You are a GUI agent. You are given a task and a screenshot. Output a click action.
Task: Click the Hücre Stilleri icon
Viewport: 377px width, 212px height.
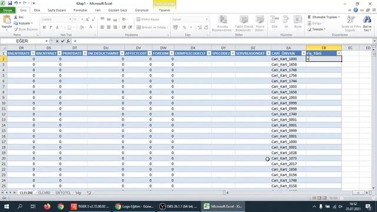(x=260, y=20)
